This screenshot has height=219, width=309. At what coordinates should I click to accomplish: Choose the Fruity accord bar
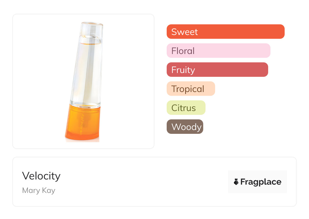coord(217,70)
